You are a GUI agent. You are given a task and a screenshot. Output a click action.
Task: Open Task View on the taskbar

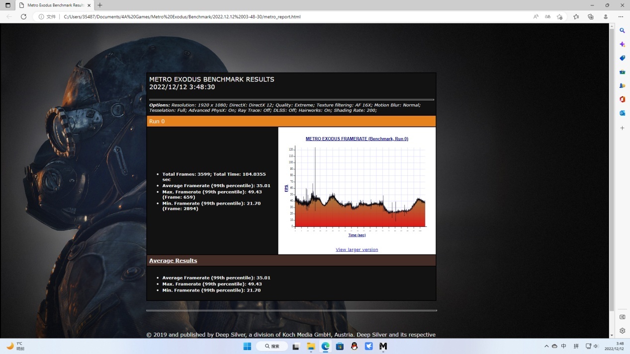pos(296,346)
